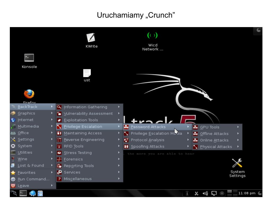
Task: Open the Wine menu category
Action: (x=33, y=159)
